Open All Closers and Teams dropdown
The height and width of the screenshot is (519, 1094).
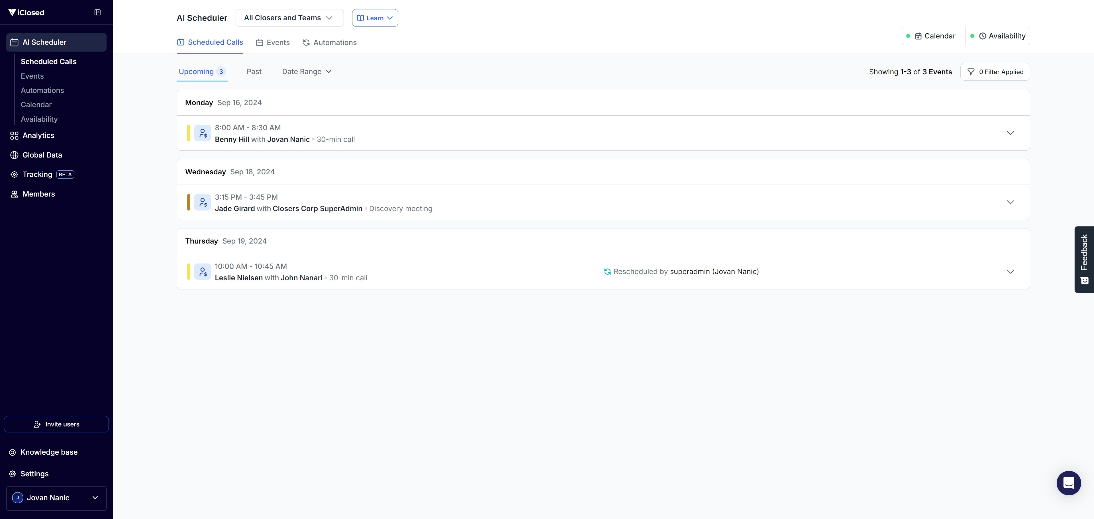pos(289,18)
